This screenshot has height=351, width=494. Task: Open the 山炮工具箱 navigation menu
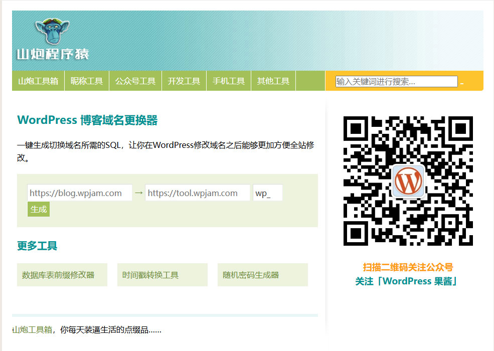38,81
